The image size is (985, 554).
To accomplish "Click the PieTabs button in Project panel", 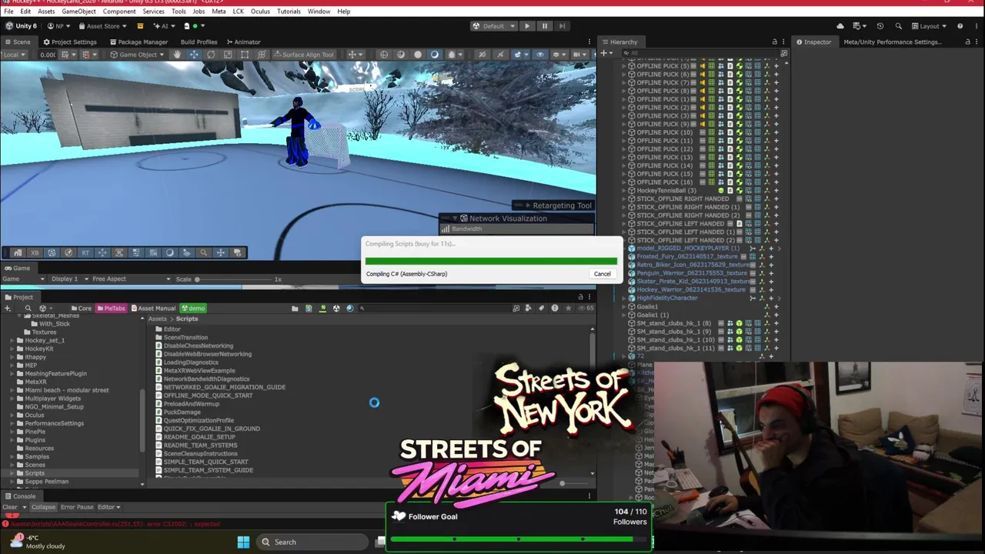I will (111, 309).
